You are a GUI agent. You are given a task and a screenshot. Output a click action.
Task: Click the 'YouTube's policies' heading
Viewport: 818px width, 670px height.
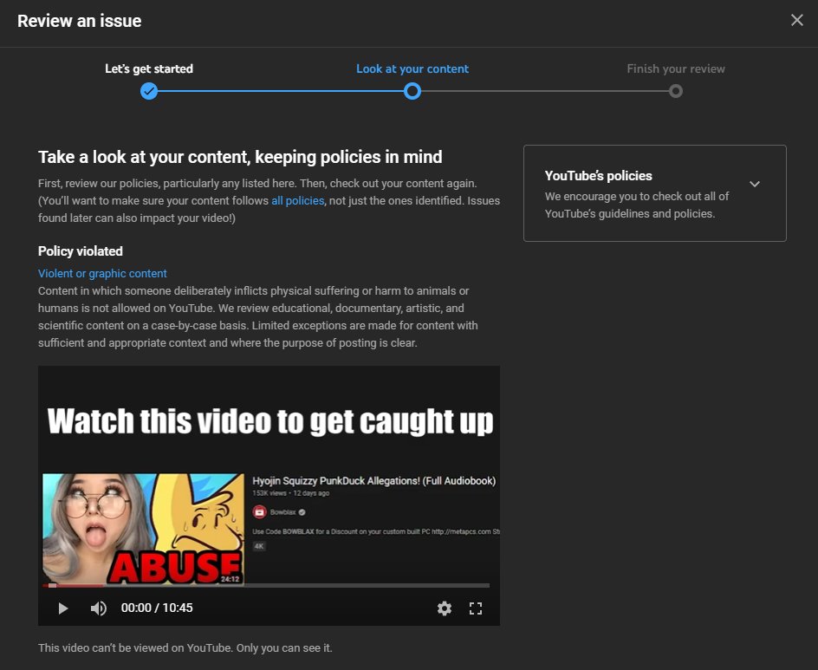click(x=599, y=176)
